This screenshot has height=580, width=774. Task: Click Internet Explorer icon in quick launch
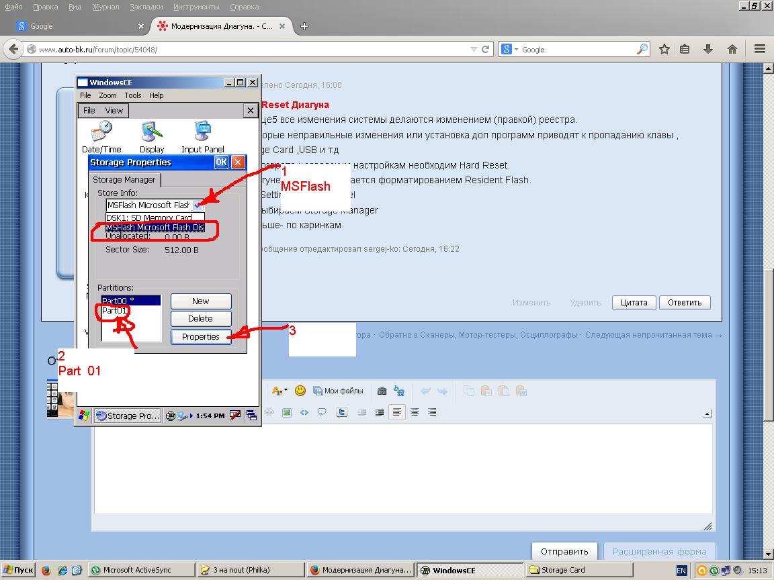click(x=62, y=570)
